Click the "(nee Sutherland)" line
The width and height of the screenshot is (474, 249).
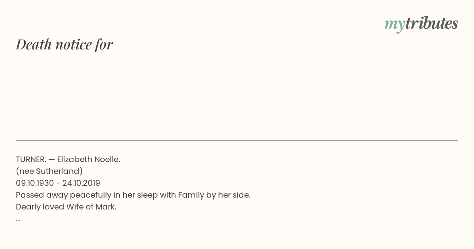pos(49,171)
